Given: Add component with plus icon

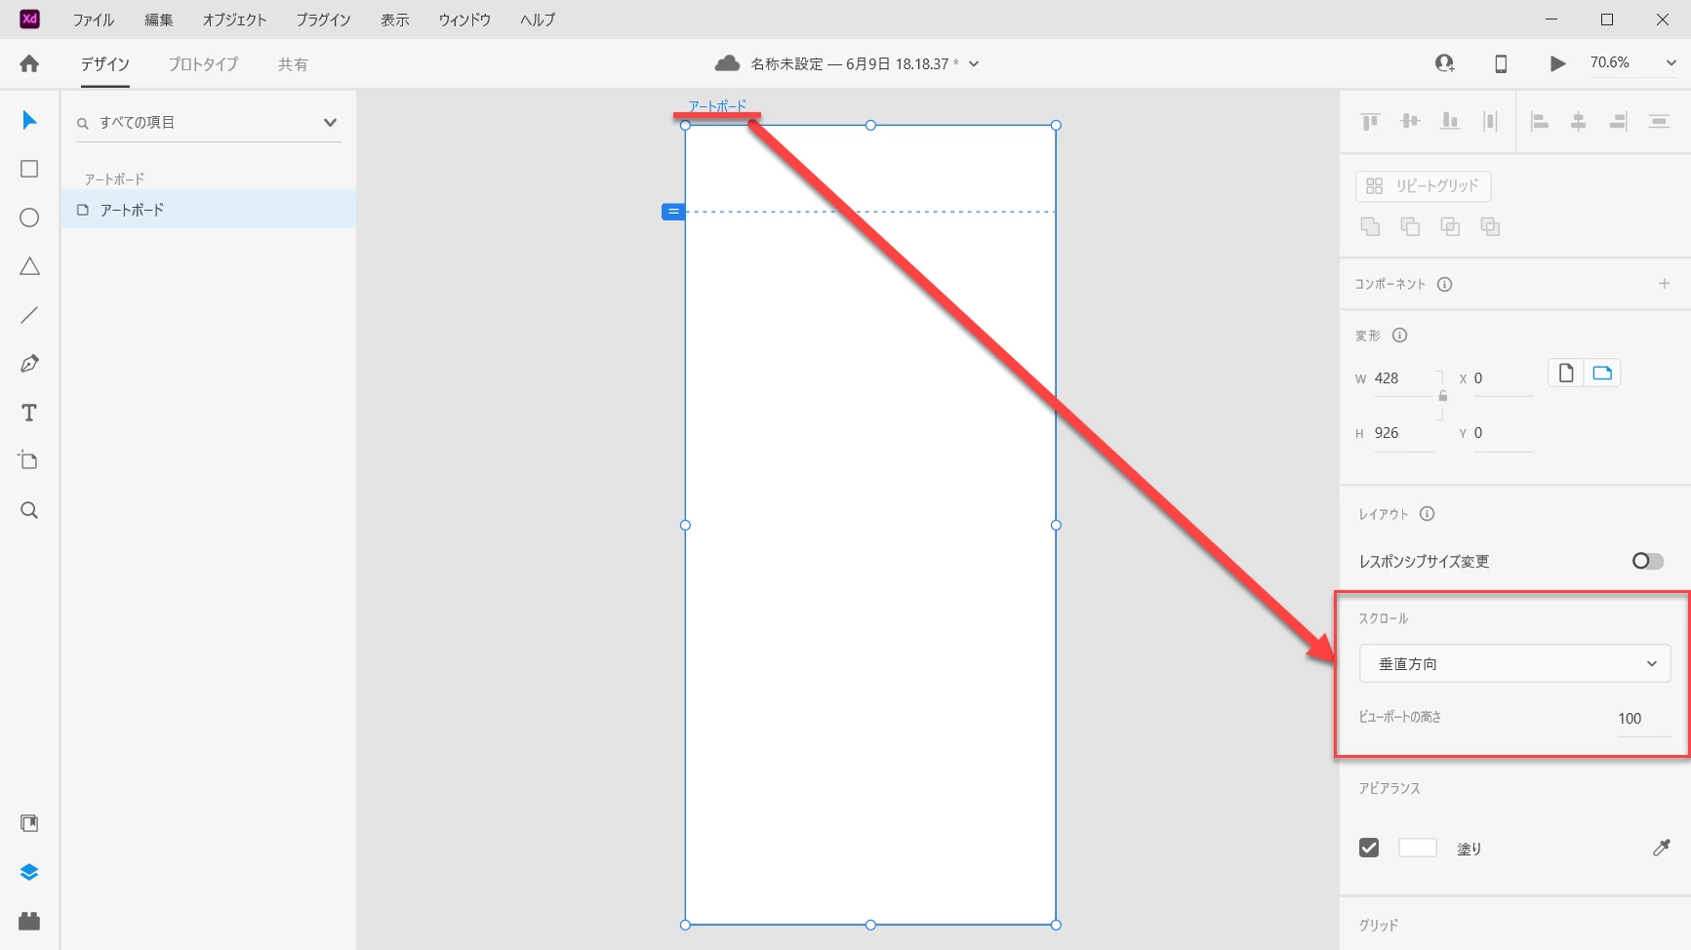Looking at the screenshot, I should pos(1664,283).
